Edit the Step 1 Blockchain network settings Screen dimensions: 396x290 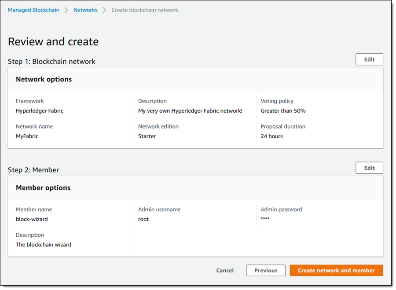369,59
